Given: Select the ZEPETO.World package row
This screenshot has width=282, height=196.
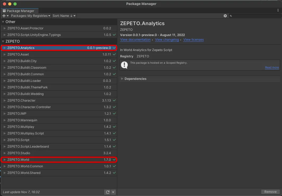Looking at the screenshot, I should 59,160.
